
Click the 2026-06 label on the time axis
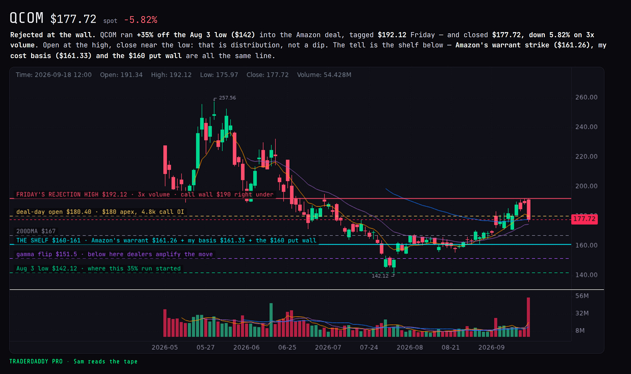click(246, 347)
